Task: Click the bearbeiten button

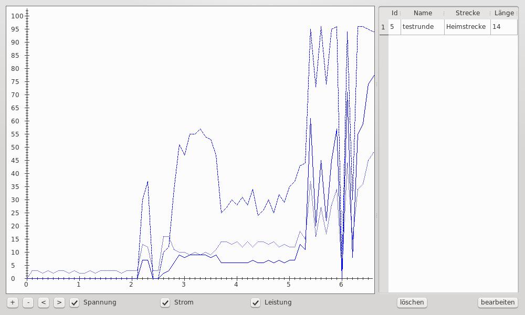Action: (498, 302)
